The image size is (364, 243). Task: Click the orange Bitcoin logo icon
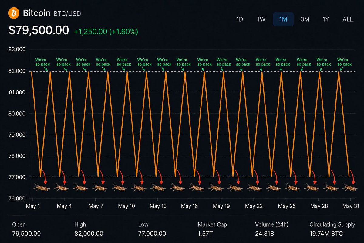click(x=14, y=13)
